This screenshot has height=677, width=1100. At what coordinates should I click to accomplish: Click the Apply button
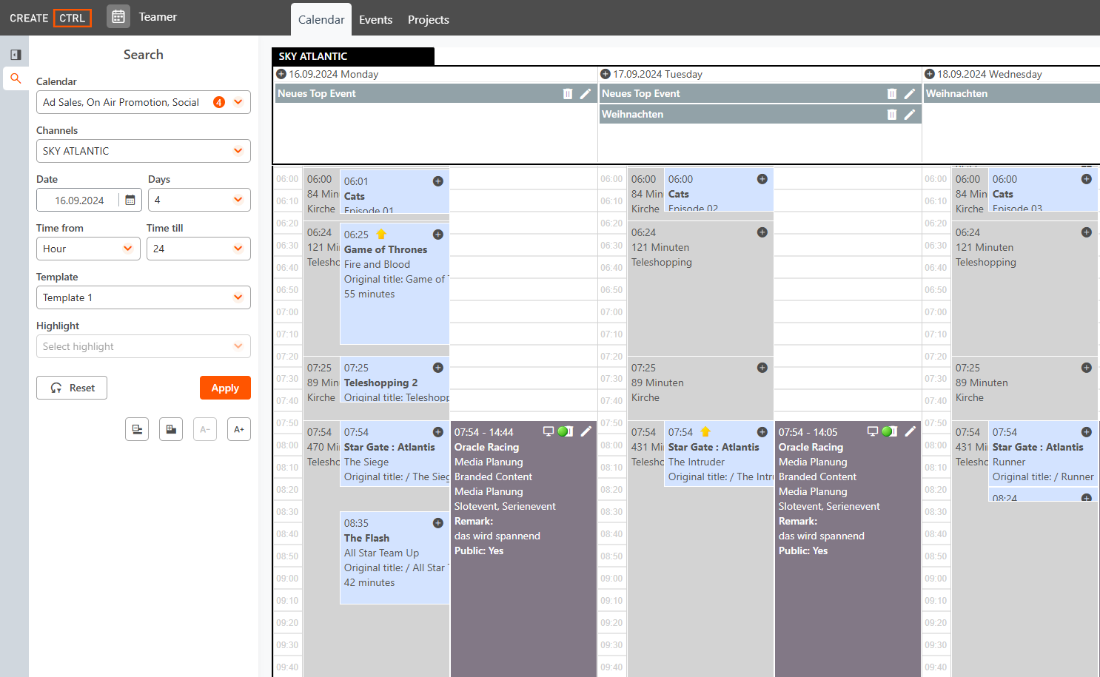click(225, 388)
